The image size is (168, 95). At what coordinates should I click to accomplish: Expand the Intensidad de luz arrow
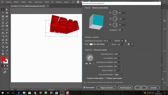point(121,54)
